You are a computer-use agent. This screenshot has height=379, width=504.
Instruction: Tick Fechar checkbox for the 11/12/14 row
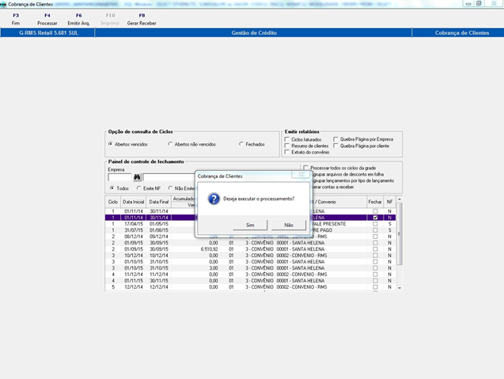coord(375,275)
